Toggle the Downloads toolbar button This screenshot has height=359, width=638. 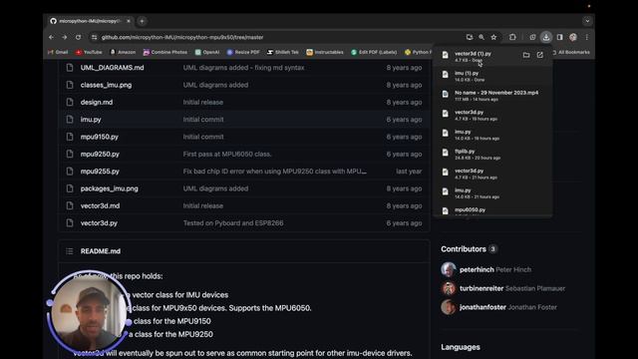coord(546,37)
